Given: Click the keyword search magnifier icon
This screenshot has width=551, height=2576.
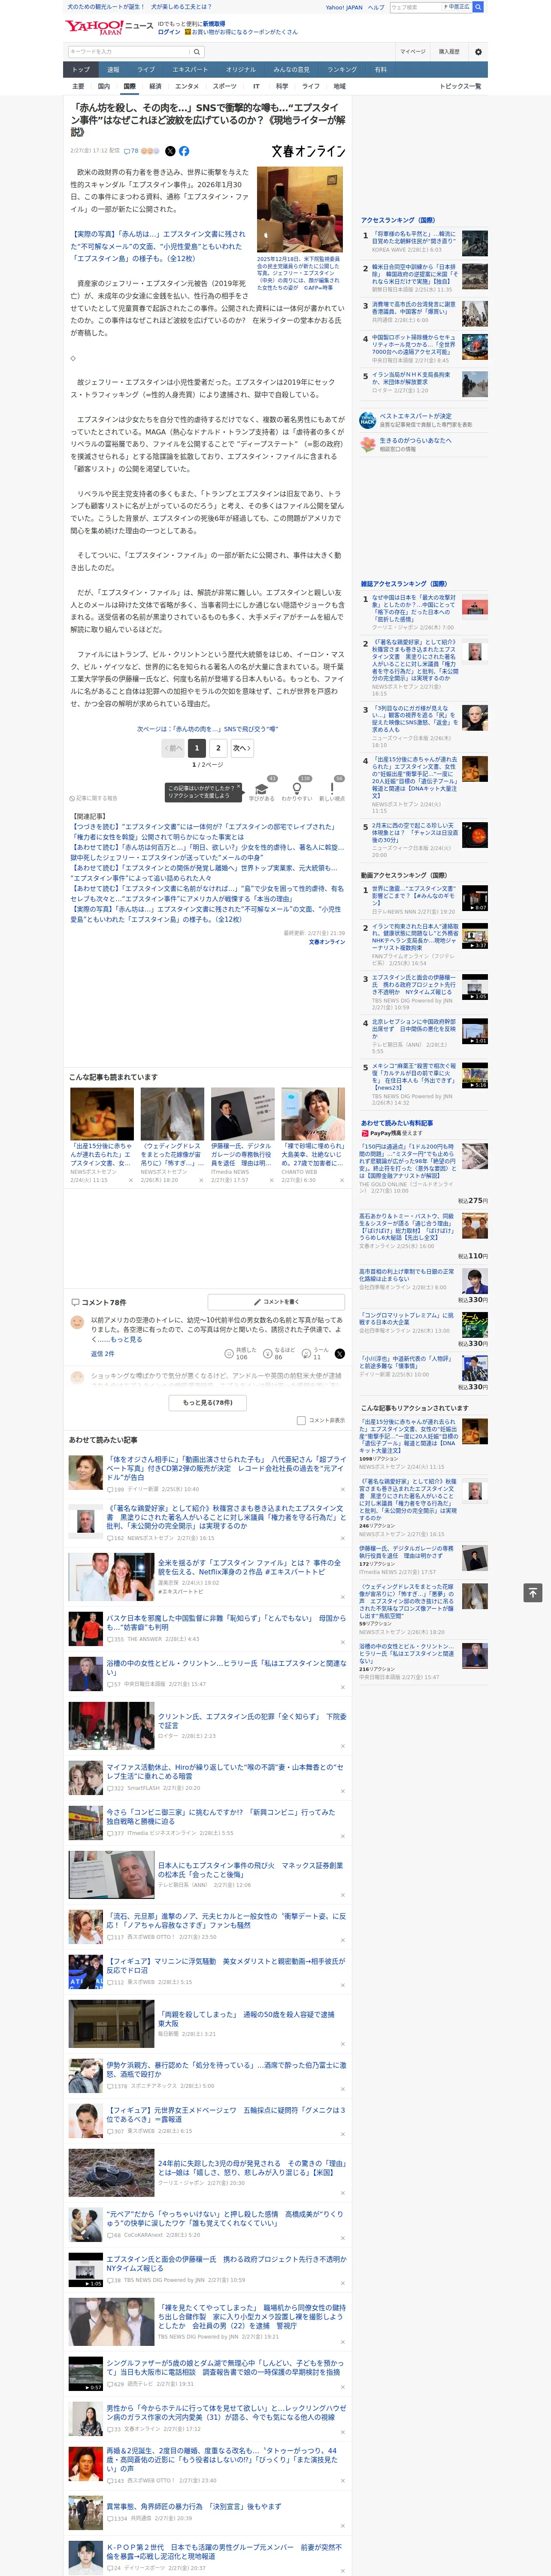Looking at the screenshot, I should click(x=196, y=52).
